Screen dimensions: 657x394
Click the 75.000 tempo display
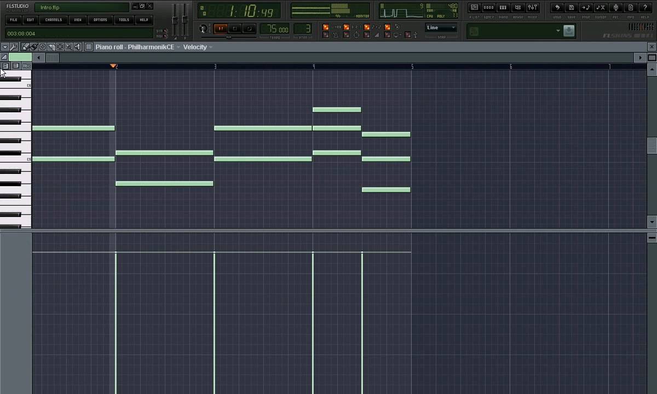[275, 29]
